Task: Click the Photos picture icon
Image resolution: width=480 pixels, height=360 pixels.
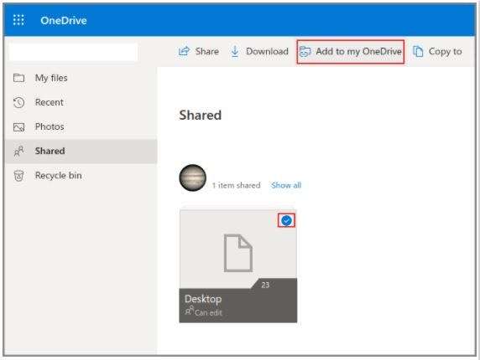Action: click(x=19, y=126)
